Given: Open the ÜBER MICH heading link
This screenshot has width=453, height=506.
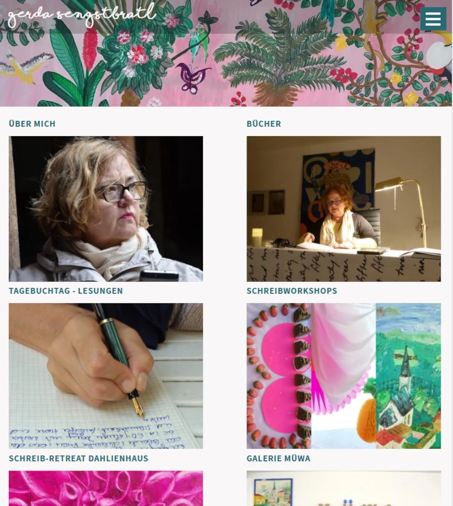Looking at the screenshot, I should click(x=32, y=124).
